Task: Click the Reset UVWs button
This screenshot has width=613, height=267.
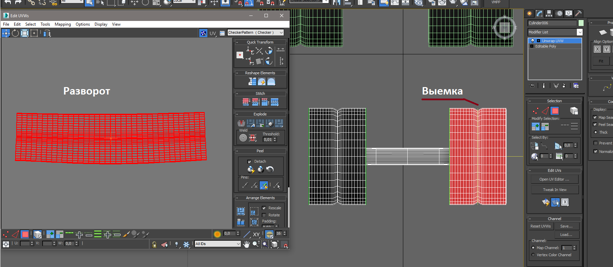Action: pyautogui.click(x=540, y=226)
